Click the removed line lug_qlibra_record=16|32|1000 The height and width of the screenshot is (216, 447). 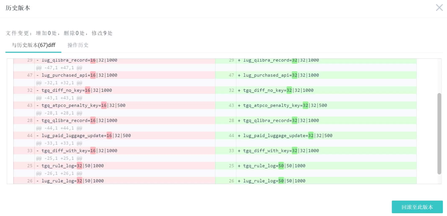click(x=114, y=61)
